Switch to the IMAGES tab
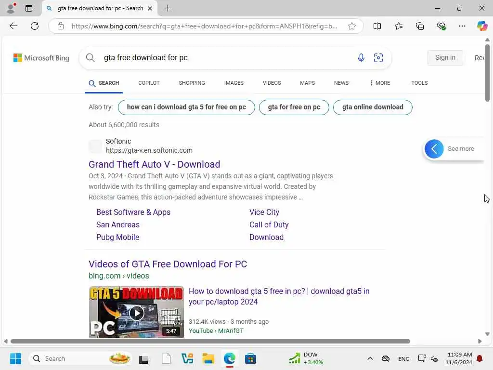This screenshot has width=493, height=370. 234,83
